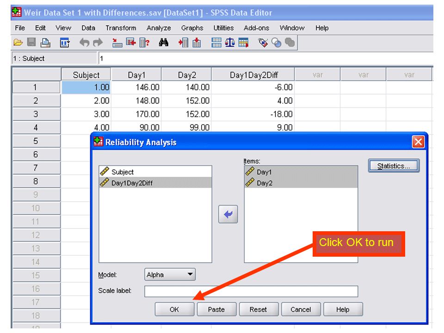Viewport: 444px width, 333px height.
Task: Click the Insert Variable icon
Action: pos(197,43)
